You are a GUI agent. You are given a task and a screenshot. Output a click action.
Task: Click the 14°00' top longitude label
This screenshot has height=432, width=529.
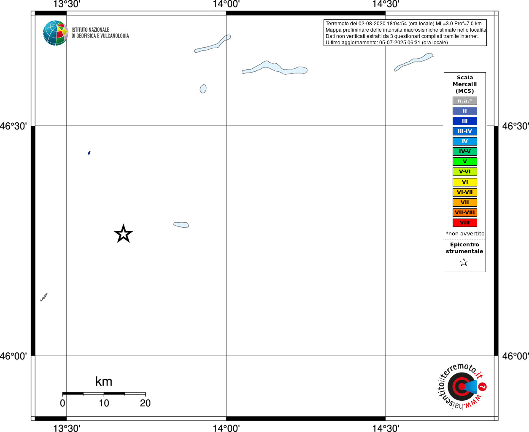226,4
